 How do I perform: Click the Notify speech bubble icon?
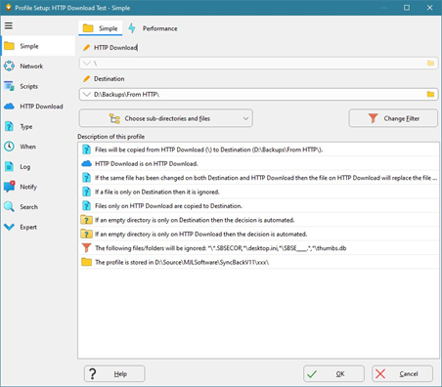pyautogui.click(x=9, y=187)
